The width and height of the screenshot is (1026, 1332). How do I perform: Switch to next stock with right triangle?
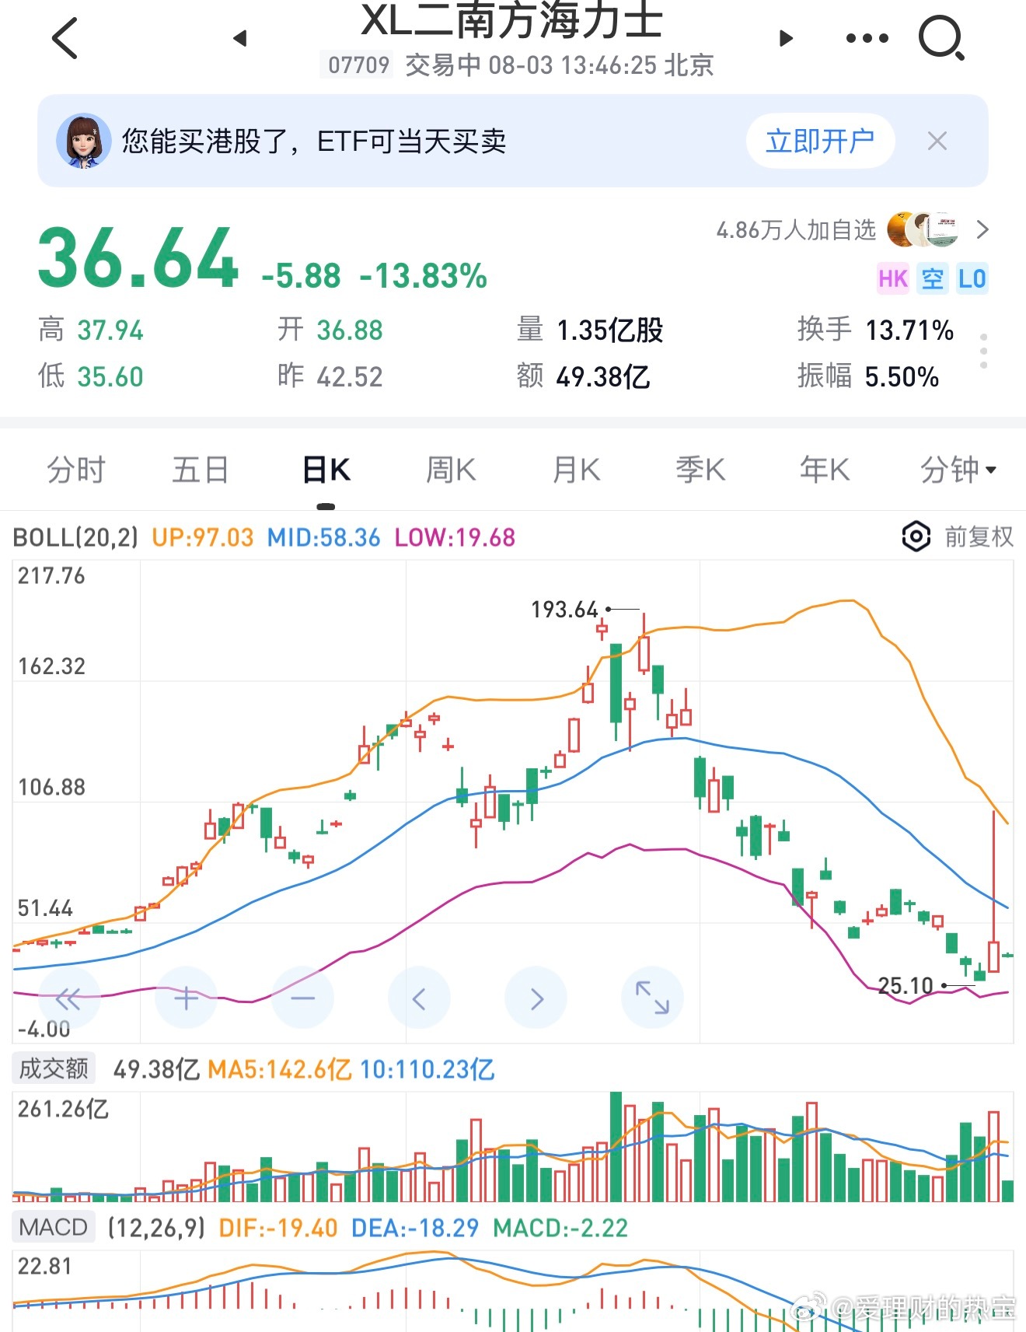pos(786,38)
